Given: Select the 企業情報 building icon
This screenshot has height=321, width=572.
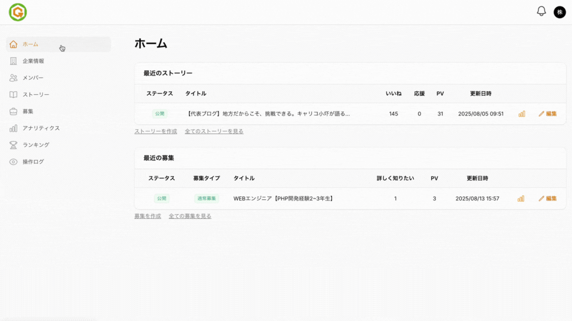Looking at the screenshot, I should (x=13, y=61).
